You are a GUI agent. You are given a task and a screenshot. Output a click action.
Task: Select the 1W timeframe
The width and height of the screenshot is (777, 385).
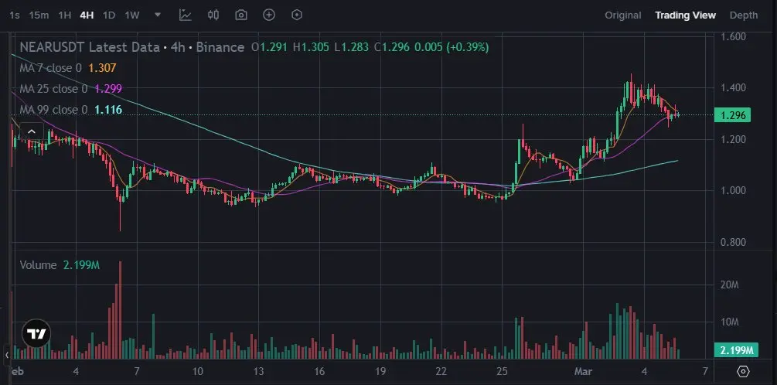131,15
